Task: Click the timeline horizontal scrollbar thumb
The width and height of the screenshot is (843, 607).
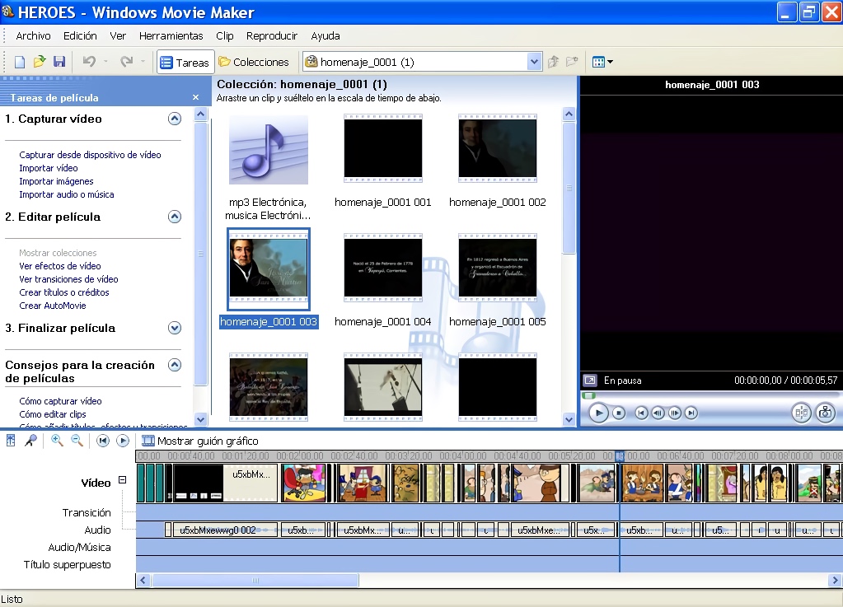Action: [x=255, y=580]
